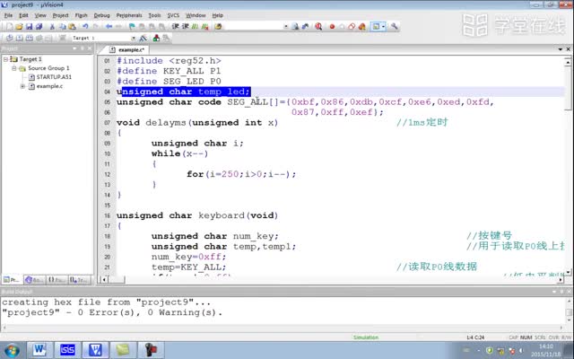Select the Project tab in bottom panel
574x359 pixels.
tap(12, 280)
